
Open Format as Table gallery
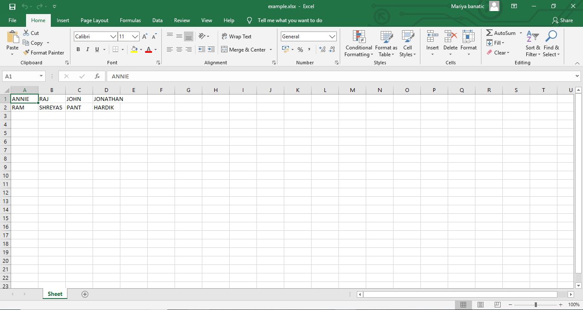pyautogui.click(x=386, y=43)
